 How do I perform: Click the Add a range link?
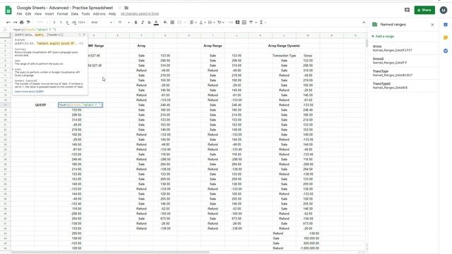383,36
